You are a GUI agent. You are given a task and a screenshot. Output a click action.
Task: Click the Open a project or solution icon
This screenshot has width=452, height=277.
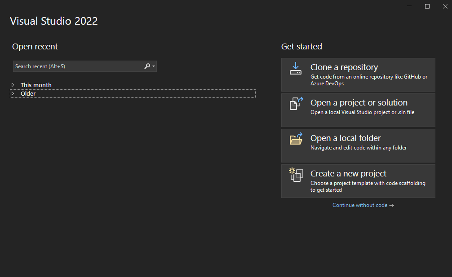pyautogui.click(x=296, y=104)
